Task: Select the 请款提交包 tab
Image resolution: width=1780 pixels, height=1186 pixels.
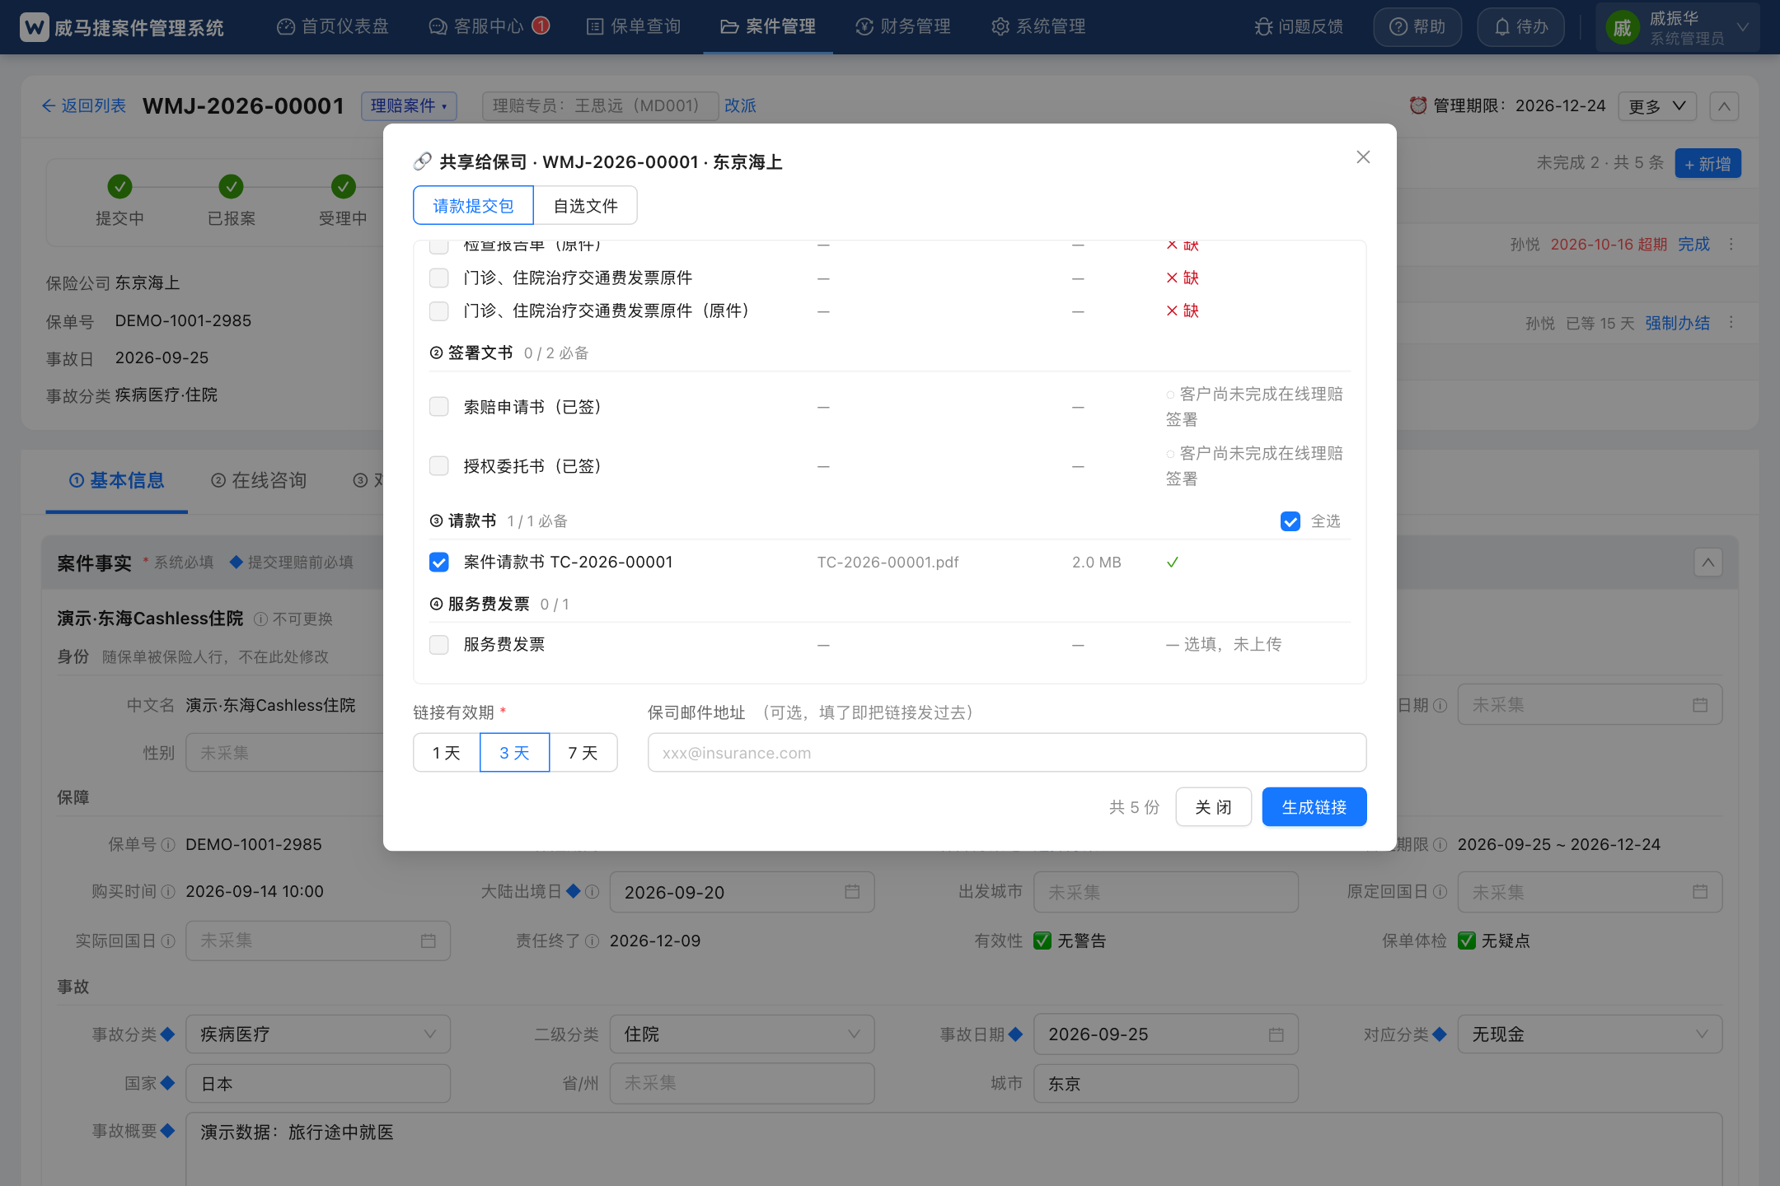Action: click(473, 205)
